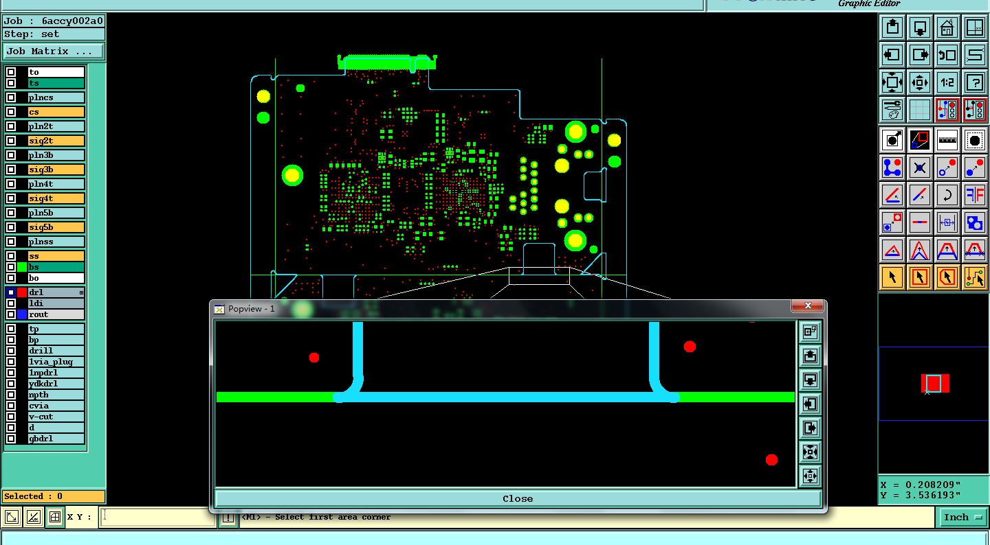Screen dimensions: 990x545
Task: Click the overlapping blue shapes icon
Action: 975,222
